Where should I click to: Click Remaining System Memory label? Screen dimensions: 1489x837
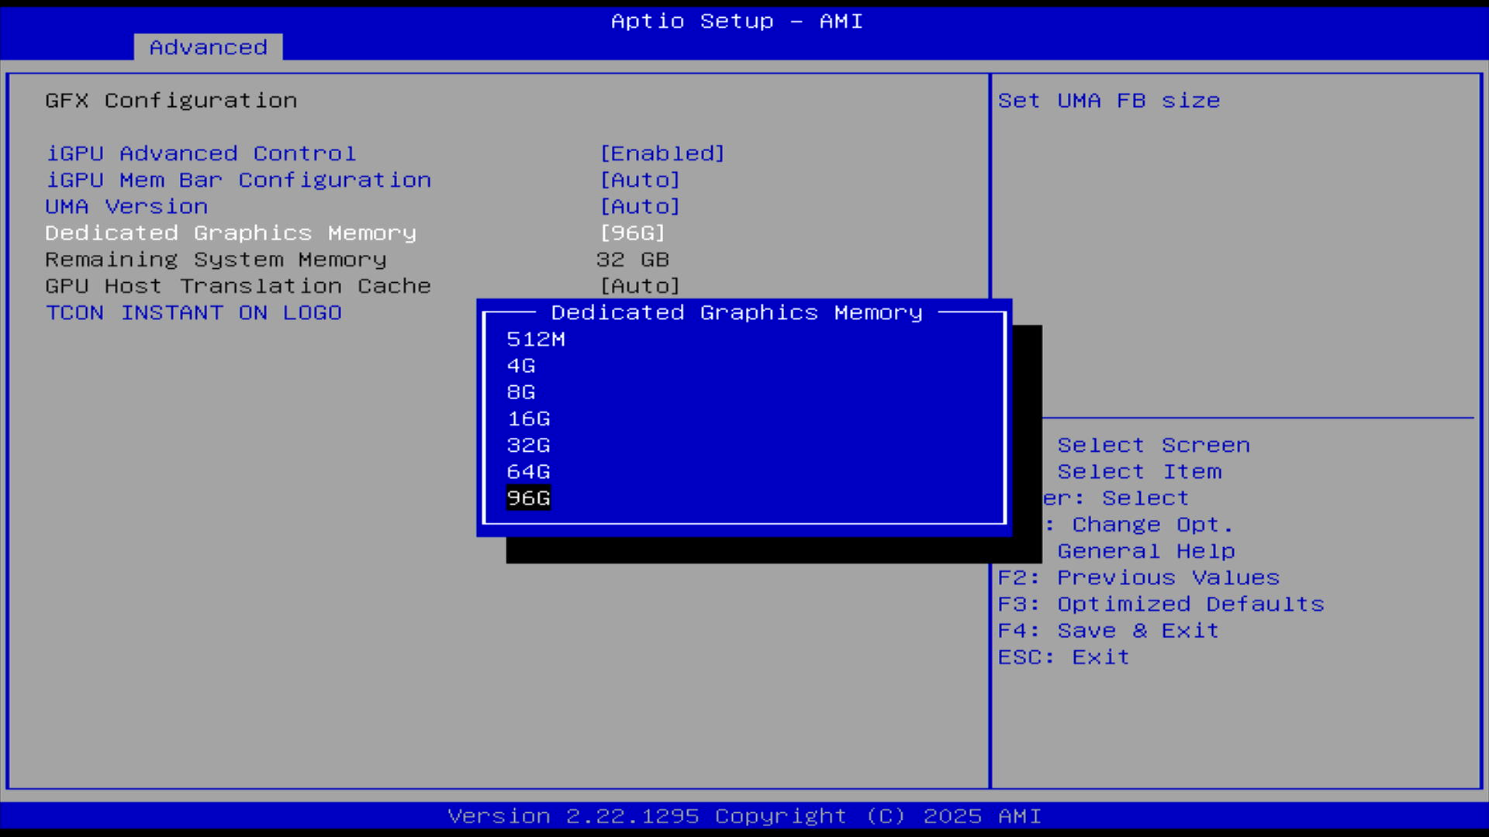point(216,260)
